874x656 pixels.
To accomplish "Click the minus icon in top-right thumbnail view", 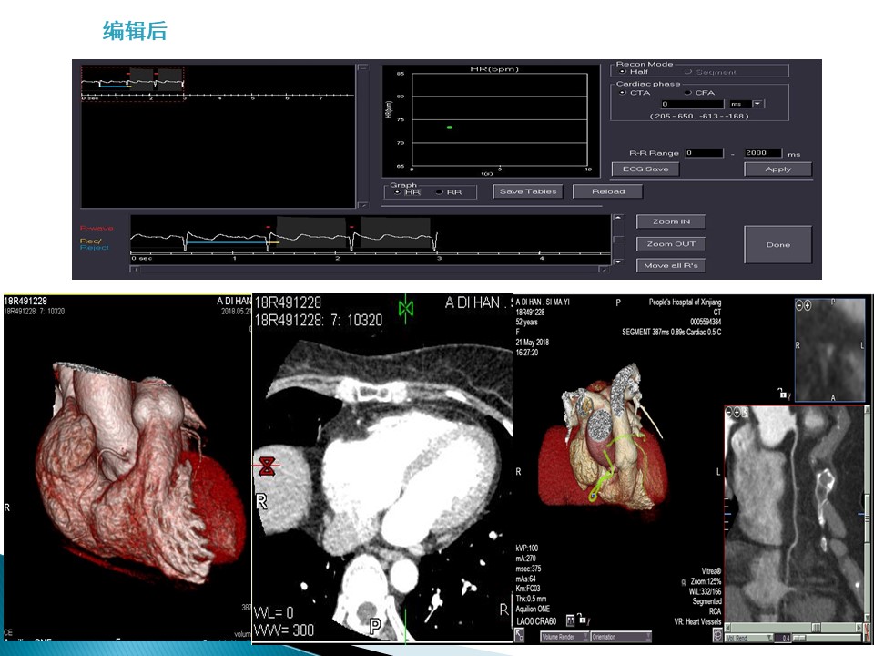I will [x=800, y=306].
